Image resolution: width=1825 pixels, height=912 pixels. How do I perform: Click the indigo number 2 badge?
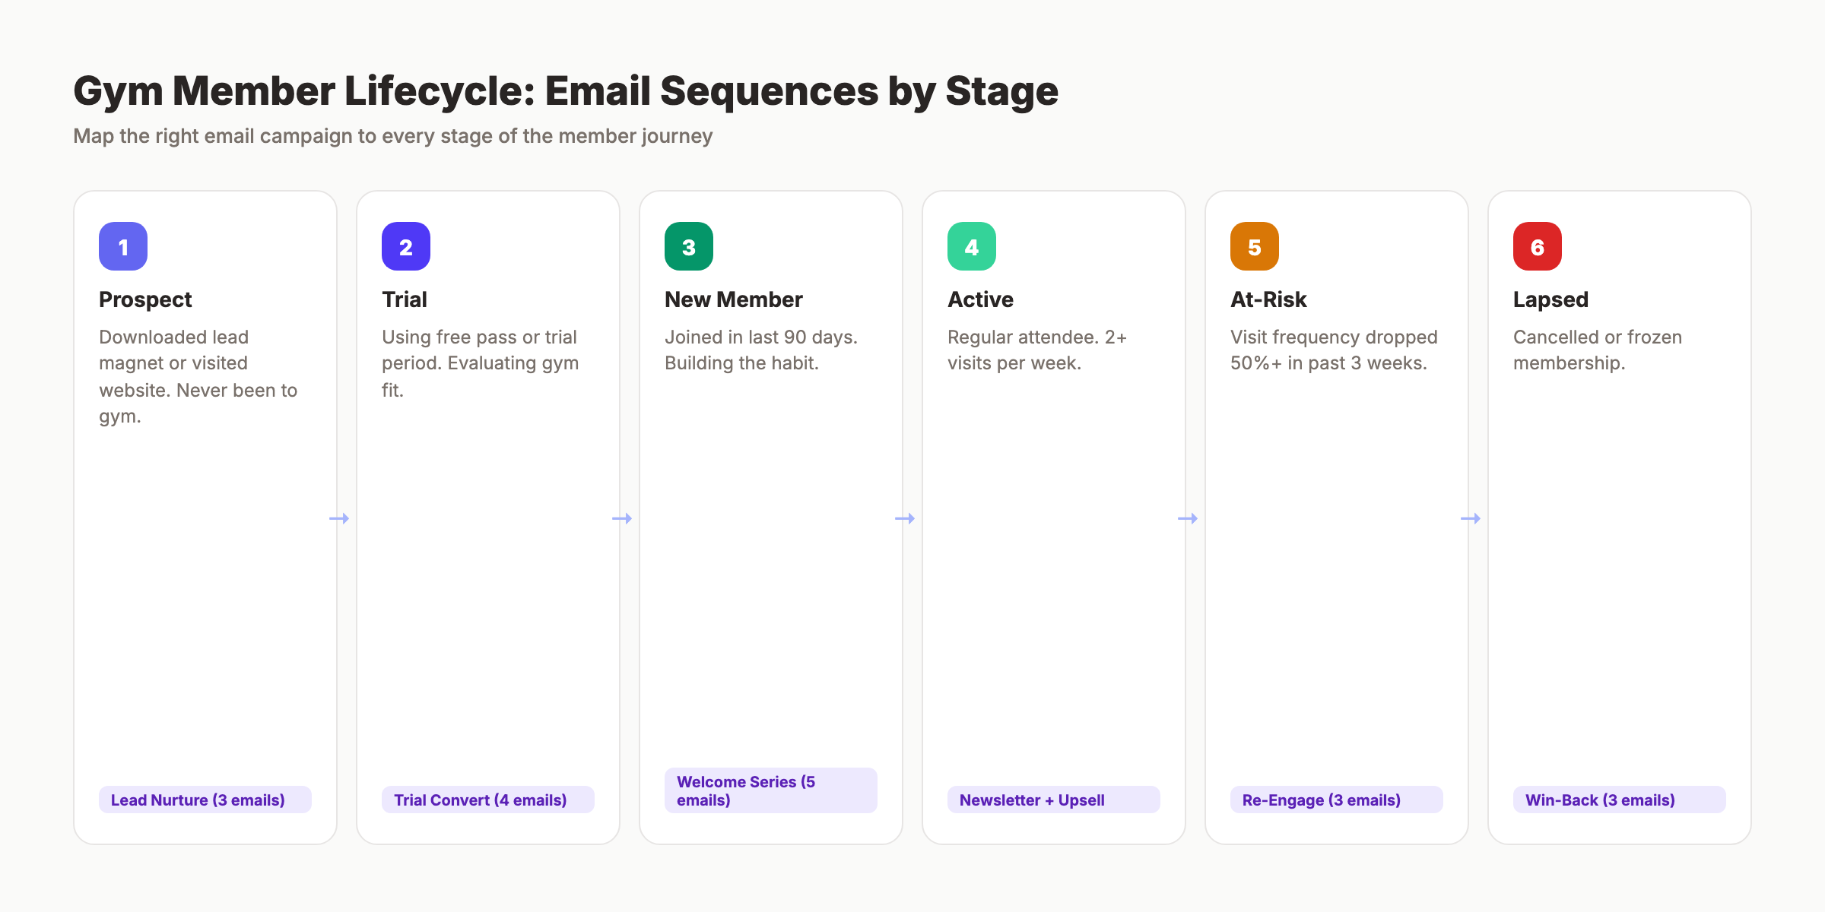point(406,246)
